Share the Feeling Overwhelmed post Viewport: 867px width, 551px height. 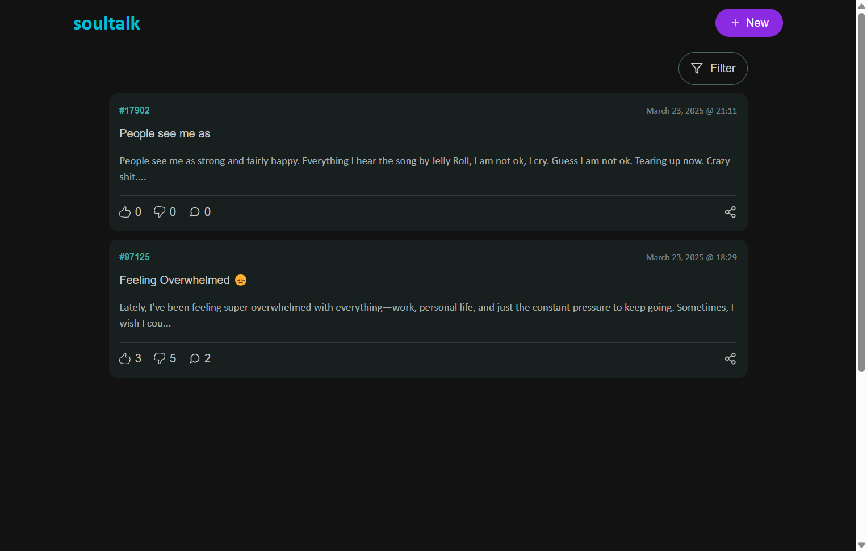[x=730, y=358]
